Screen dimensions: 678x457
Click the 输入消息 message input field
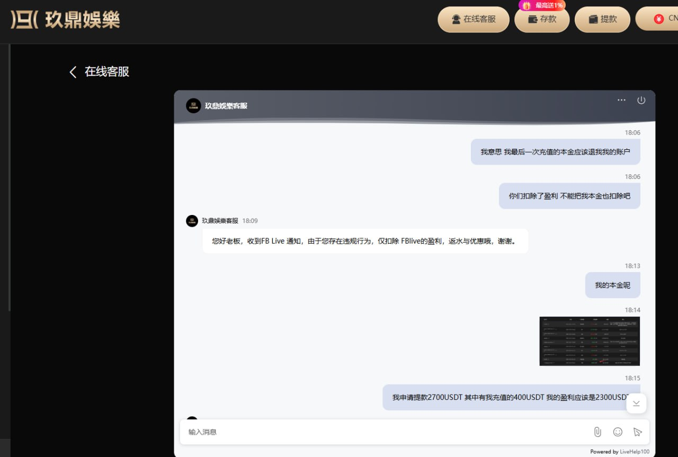point(318,432)
